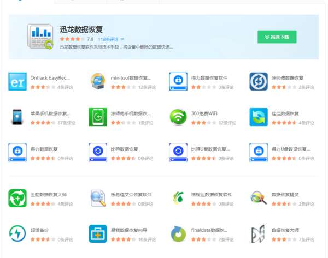Open the 118条评论 link for 迅龙数据恢复
328x258 pixels.
point(108,39)
